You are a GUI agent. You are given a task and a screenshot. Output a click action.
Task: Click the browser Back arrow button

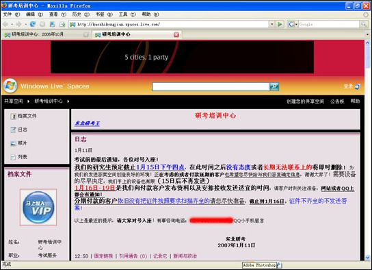click(x=5, y=24)
